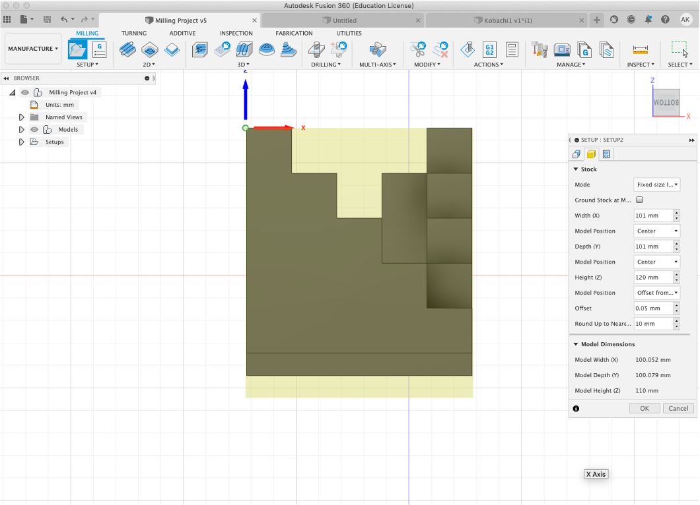This screenshot has width=700, height=505.
Task: Click the Width (X) value field
Action: pos(652,216)
